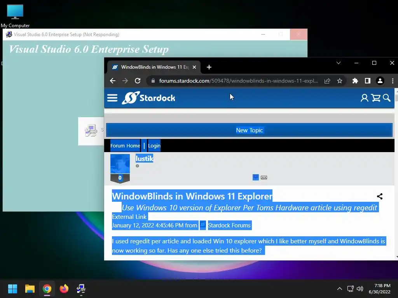Viewport: 398px width, 298px height.
Task: Click the Stardock logo
Action: click(148, 98)
